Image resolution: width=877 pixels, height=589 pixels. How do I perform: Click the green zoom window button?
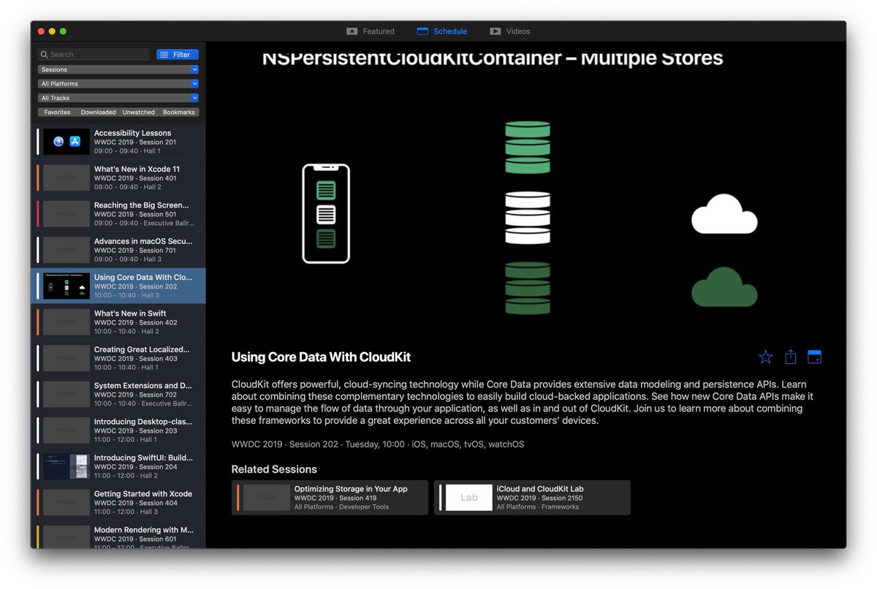pos(63,31)
